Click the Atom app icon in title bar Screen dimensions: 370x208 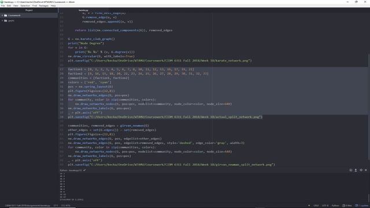[2, 2]
